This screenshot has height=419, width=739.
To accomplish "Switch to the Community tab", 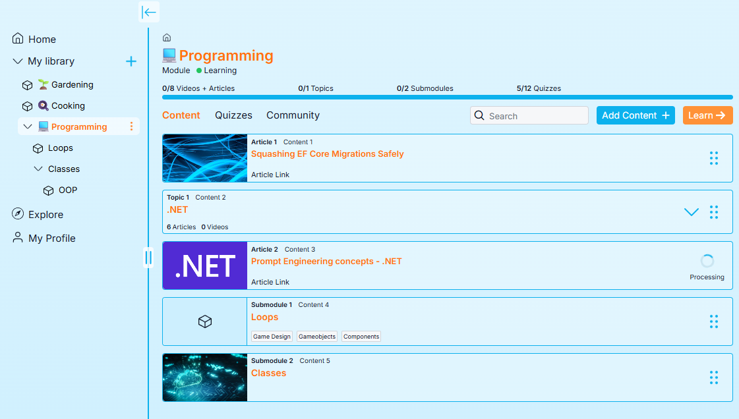I will pyautogui.click(x=293, y=115).
